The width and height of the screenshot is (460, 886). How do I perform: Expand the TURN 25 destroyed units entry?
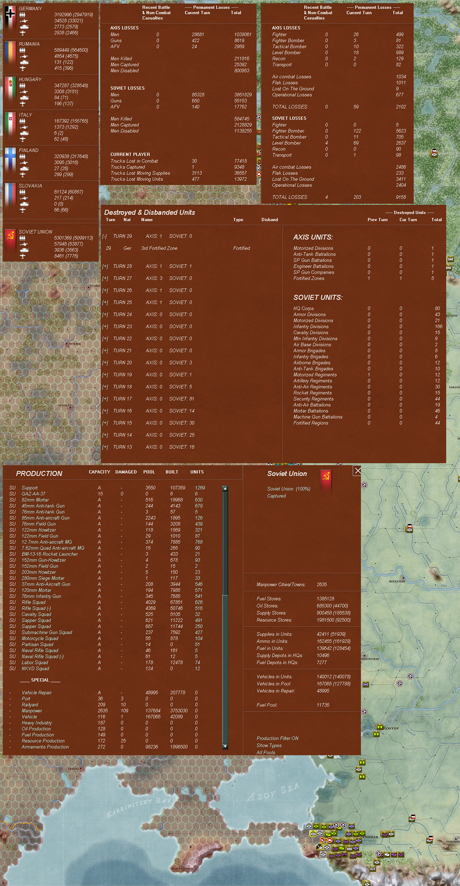(105, 303)
